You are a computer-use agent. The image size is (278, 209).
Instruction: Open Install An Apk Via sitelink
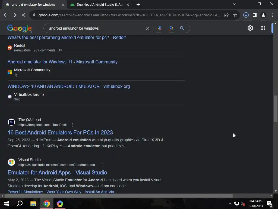pos(101,192)
